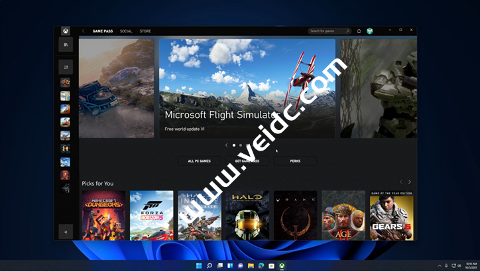Viewport: 480px width, 272px height.
Task: Click the microphone icon in system tray
Action: pyautogui.click(x=446, y=265)
